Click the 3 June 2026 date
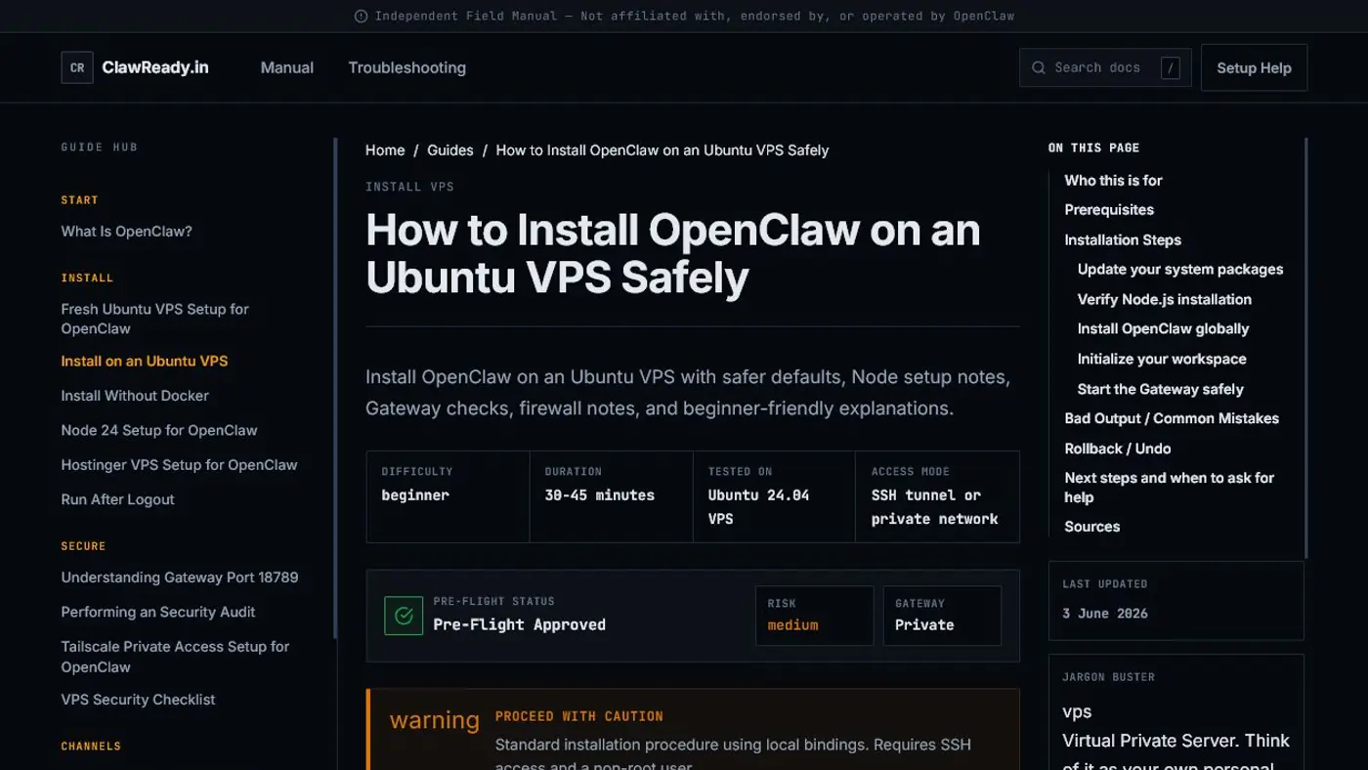 tap(1105, 614)
